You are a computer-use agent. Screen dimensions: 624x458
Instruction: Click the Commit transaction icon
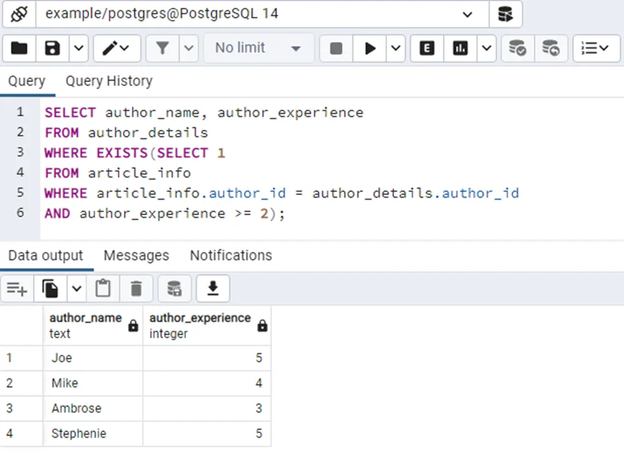tap(517, 48)
